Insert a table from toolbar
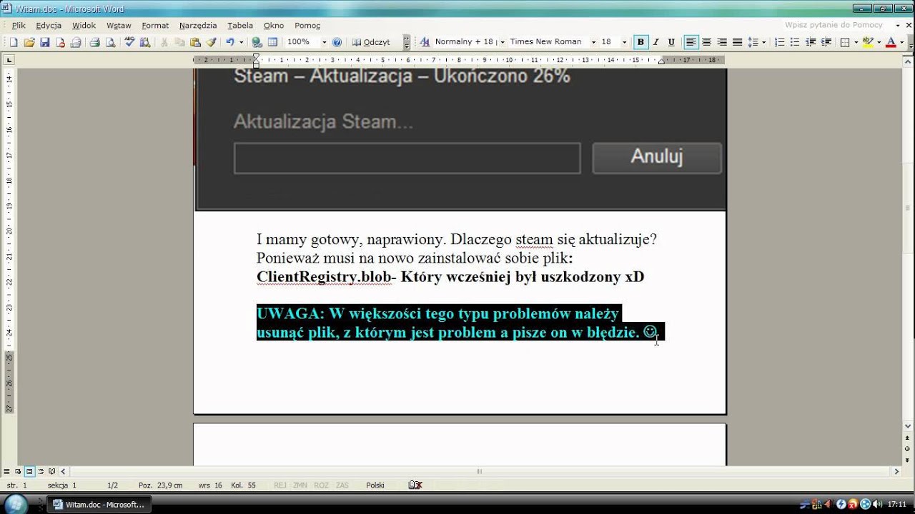The height and width of the screenshot is (514, 915). pyautogui.click(x=272, y=42)
